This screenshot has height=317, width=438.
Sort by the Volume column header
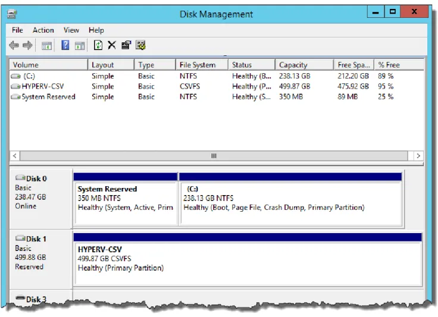(49, 65)
